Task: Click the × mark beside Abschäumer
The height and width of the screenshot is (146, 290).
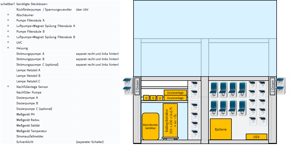Action: coord(8,15)
